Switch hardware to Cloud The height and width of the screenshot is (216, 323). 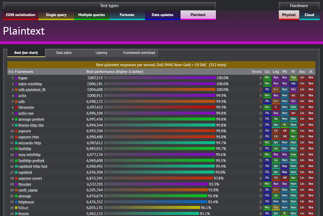[309, 15]
